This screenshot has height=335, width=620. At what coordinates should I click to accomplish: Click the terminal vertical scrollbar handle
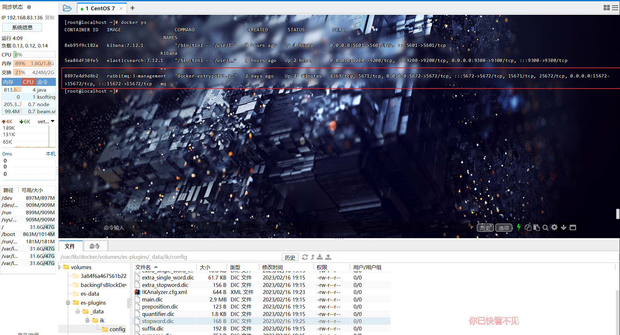point(617,214)
